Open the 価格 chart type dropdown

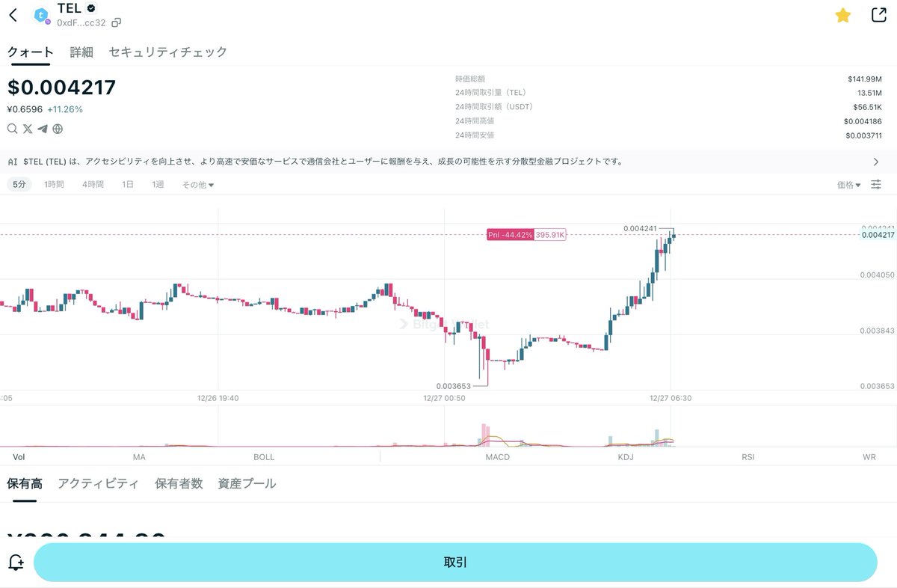[848, 185]
